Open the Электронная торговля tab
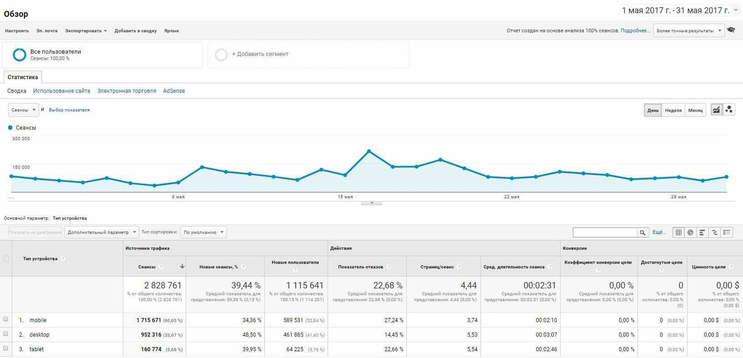Screen dimensions: 743x358 126,91
